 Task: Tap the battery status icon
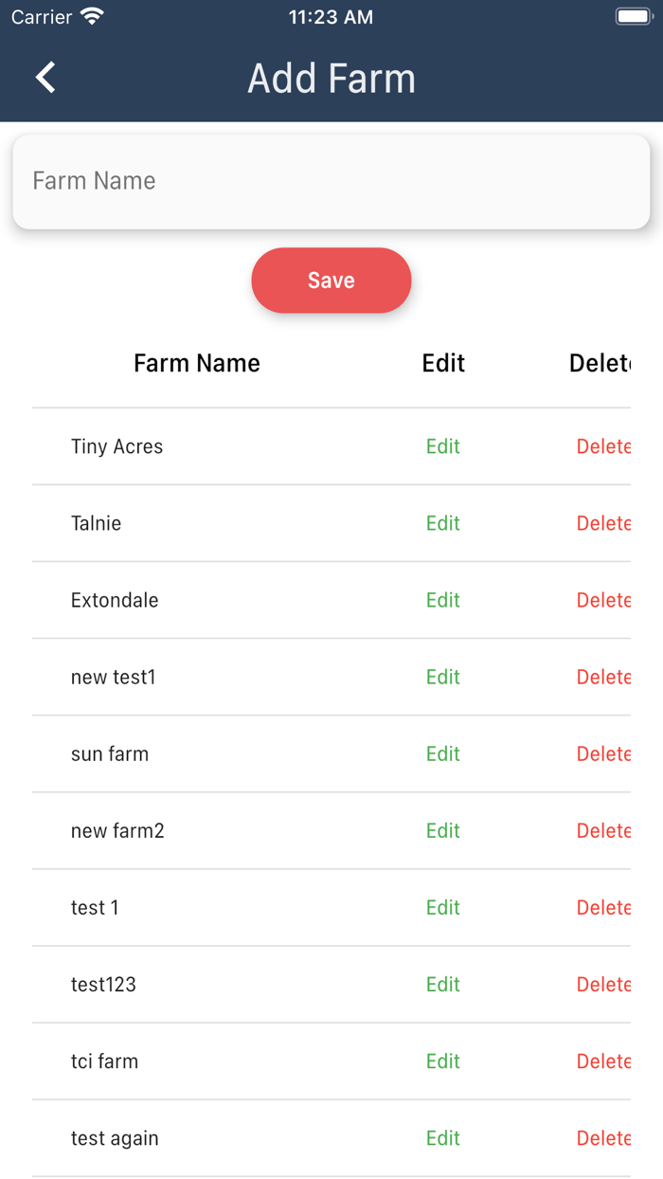tap(634, 17)
